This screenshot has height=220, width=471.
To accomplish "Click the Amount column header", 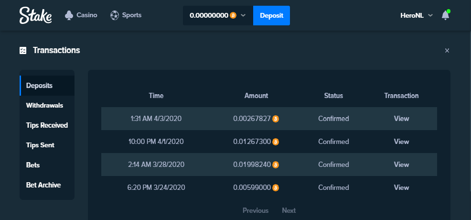I will coord(256,96).
